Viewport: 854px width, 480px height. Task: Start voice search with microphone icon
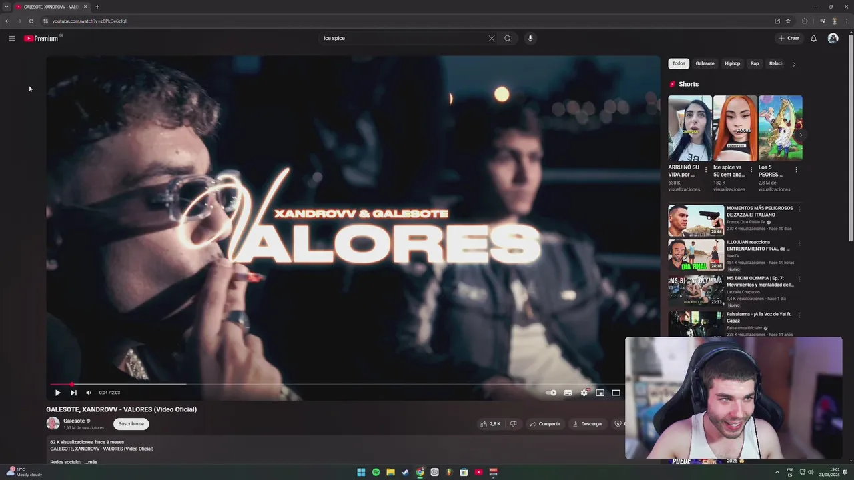coord(530,38)
